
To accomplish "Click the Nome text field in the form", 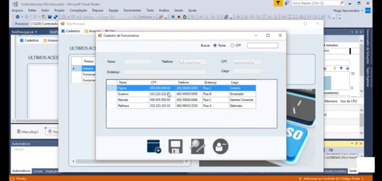I will click(138, 62).
